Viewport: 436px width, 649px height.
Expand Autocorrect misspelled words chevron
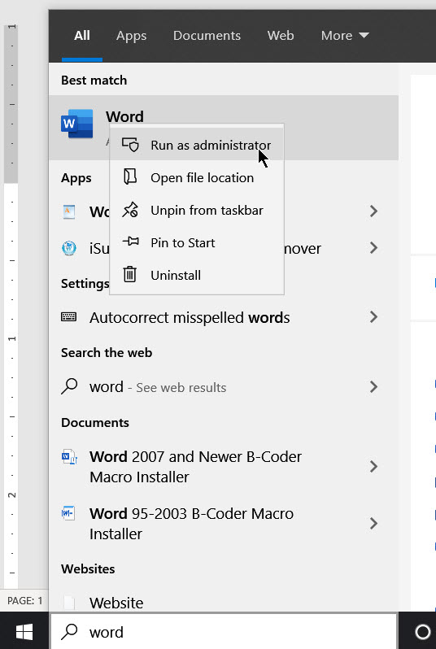[x=374, y=317]
